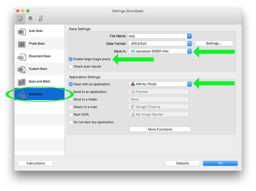Select Send to an application option
Viewport: 256px width, 191px height.
tap(71, 92)
